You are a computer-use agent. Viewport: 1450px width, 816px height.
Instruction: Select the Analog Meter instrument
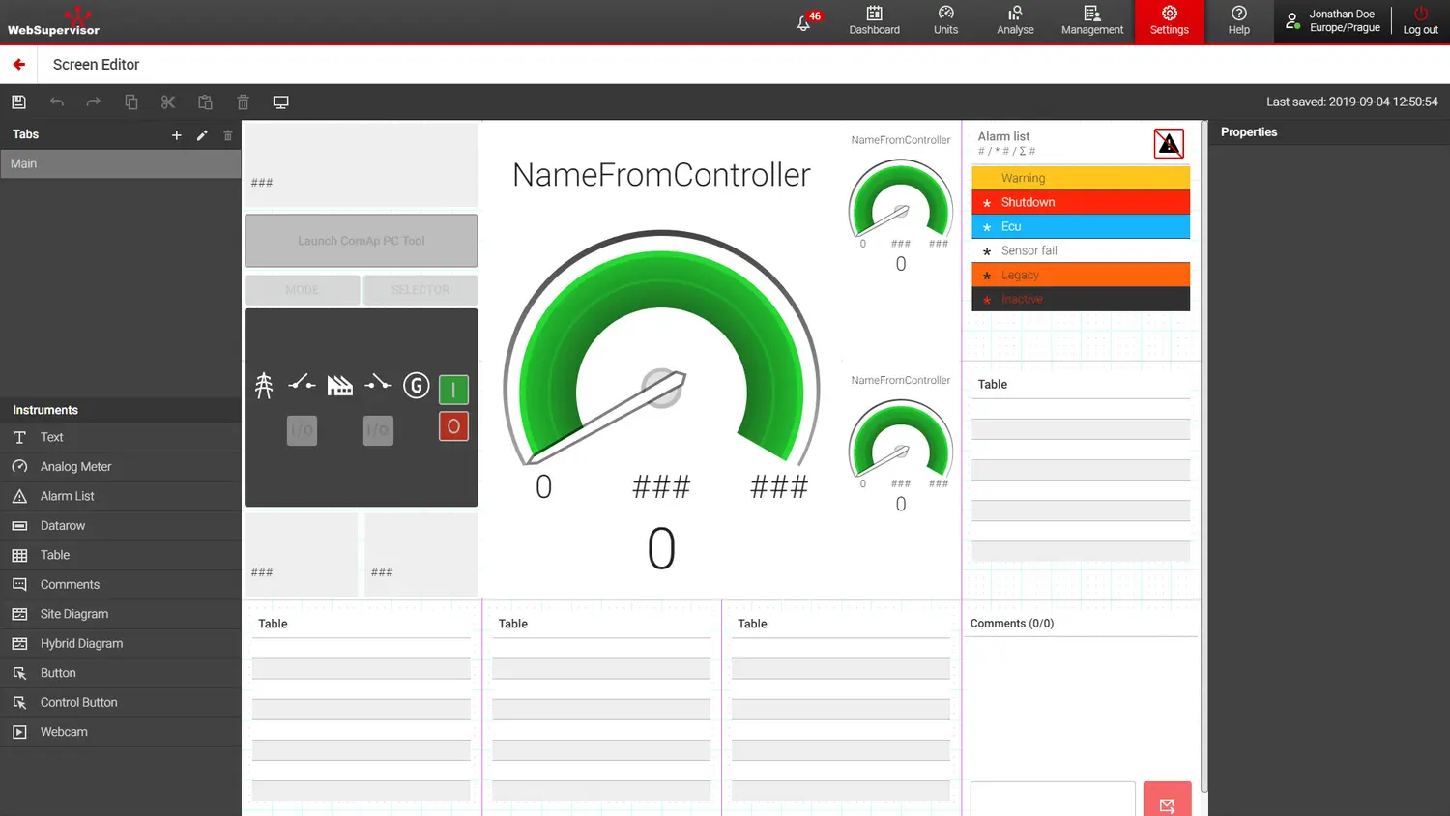point(75,467)
